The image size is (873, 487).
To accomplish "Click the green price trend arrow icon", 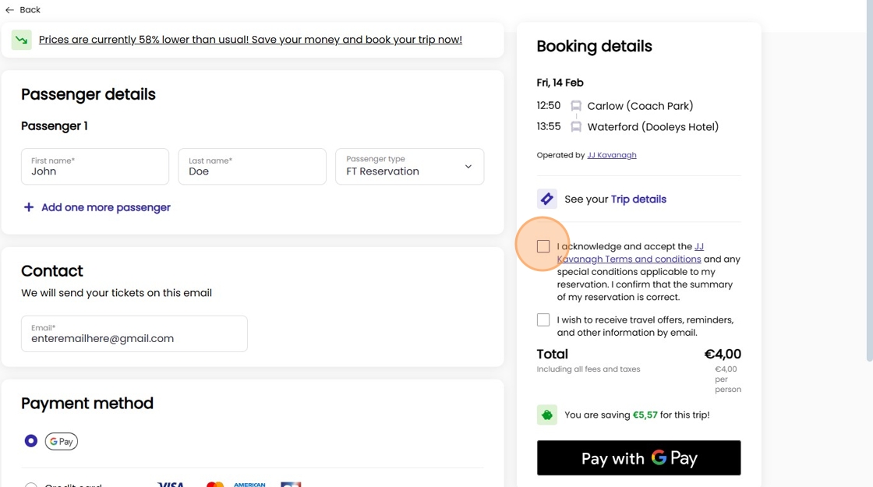I will [22, 40].
